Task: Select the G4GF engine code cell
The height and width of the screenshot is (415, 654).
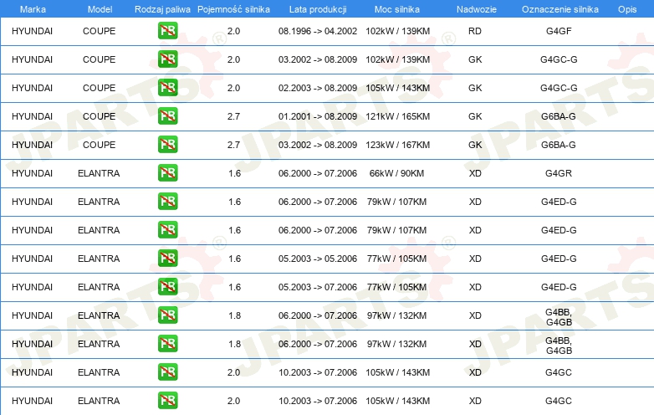Action: tap(558, 32)
